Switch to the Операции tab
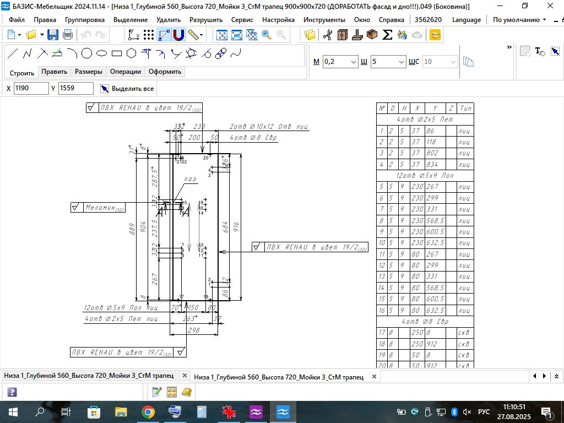Viewport: 564px width, 423px height. pos(125,72)
